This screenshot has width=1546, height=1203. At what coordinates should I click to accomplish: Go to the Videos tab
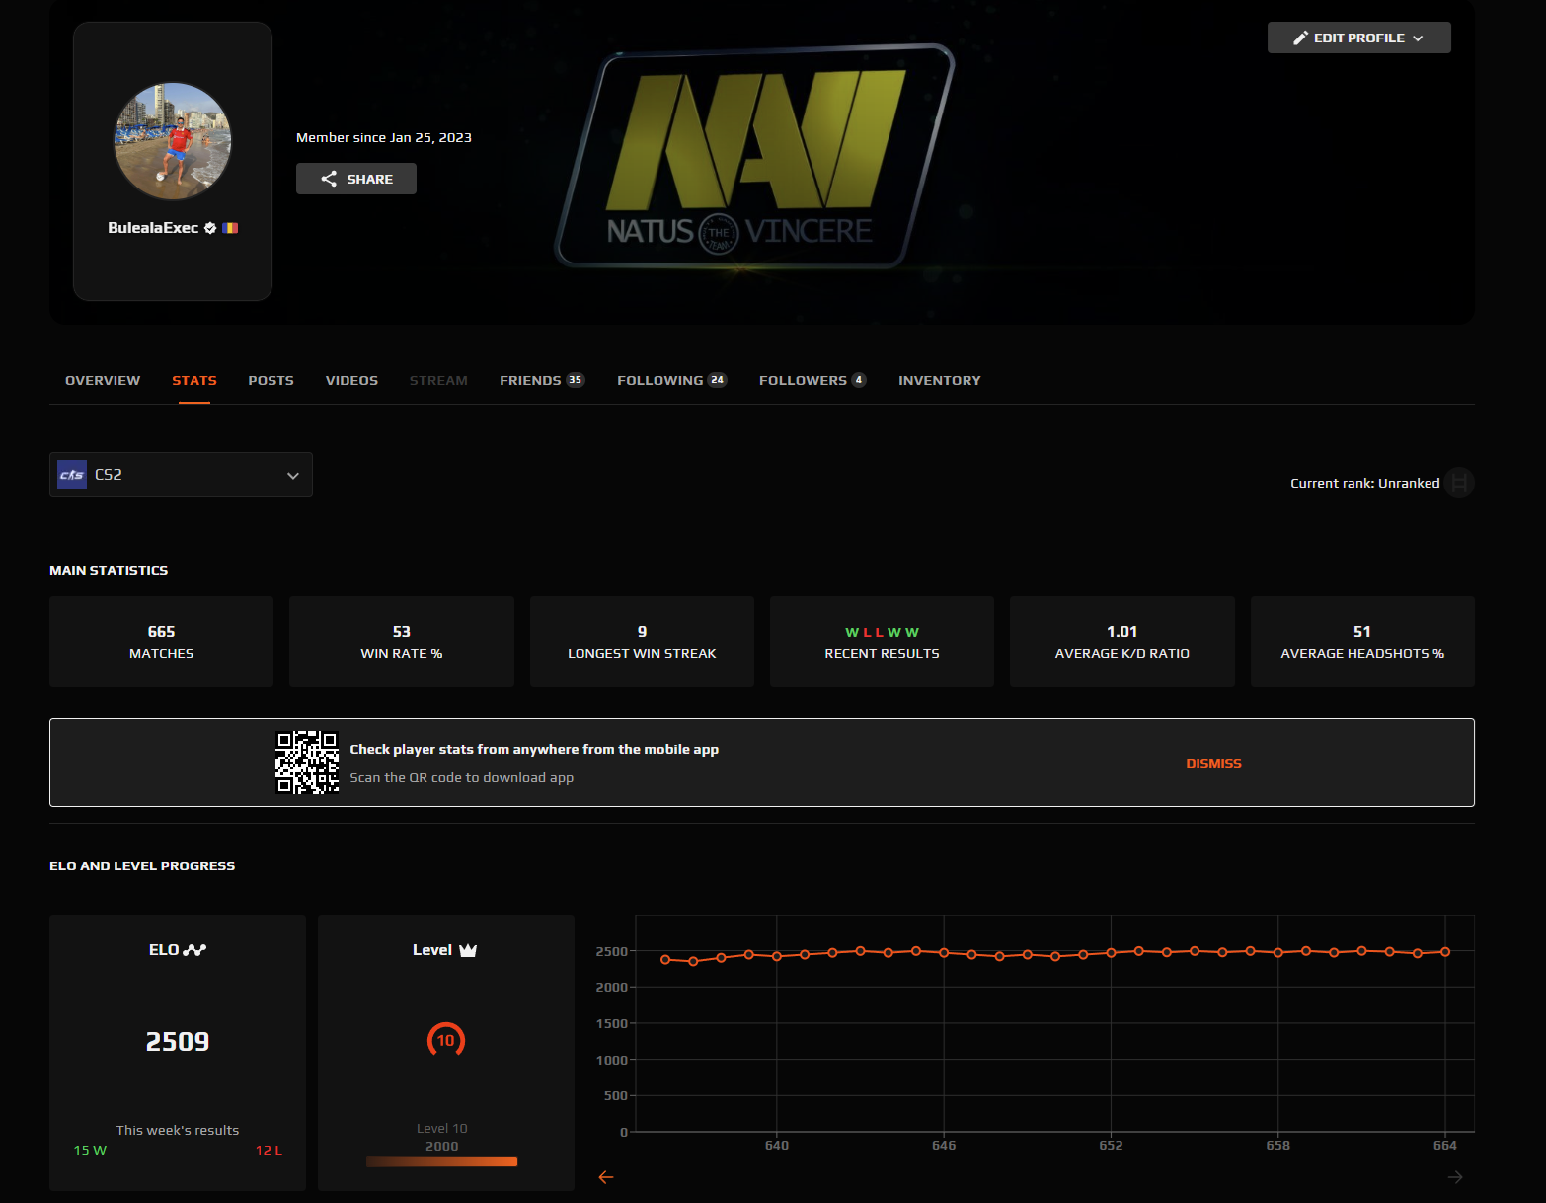[351, 380]
